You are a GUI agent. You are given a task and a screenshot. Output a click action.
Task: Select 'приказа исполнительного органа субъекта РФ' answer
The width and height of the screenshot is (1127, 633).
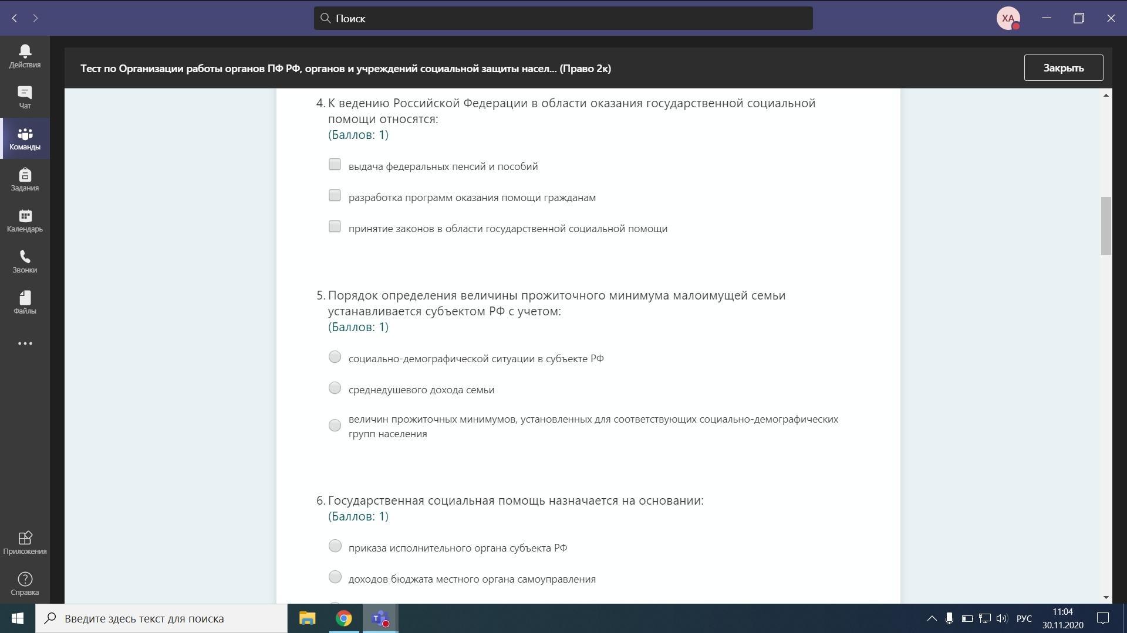click(x=335, y=546)
